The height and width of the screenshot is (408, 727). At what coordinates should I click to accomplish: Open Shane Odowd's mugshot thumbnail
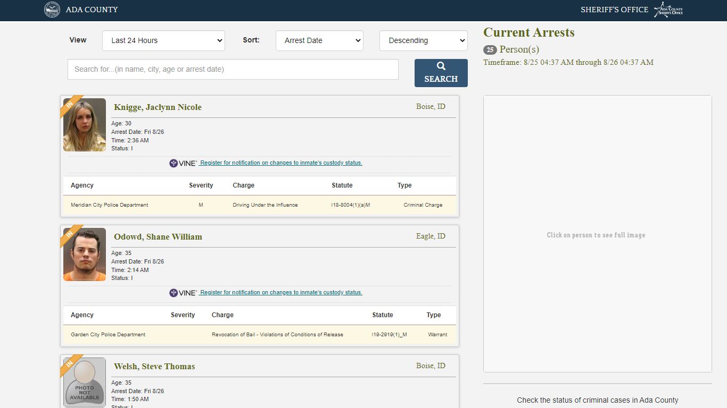click(x=85, y=254)
